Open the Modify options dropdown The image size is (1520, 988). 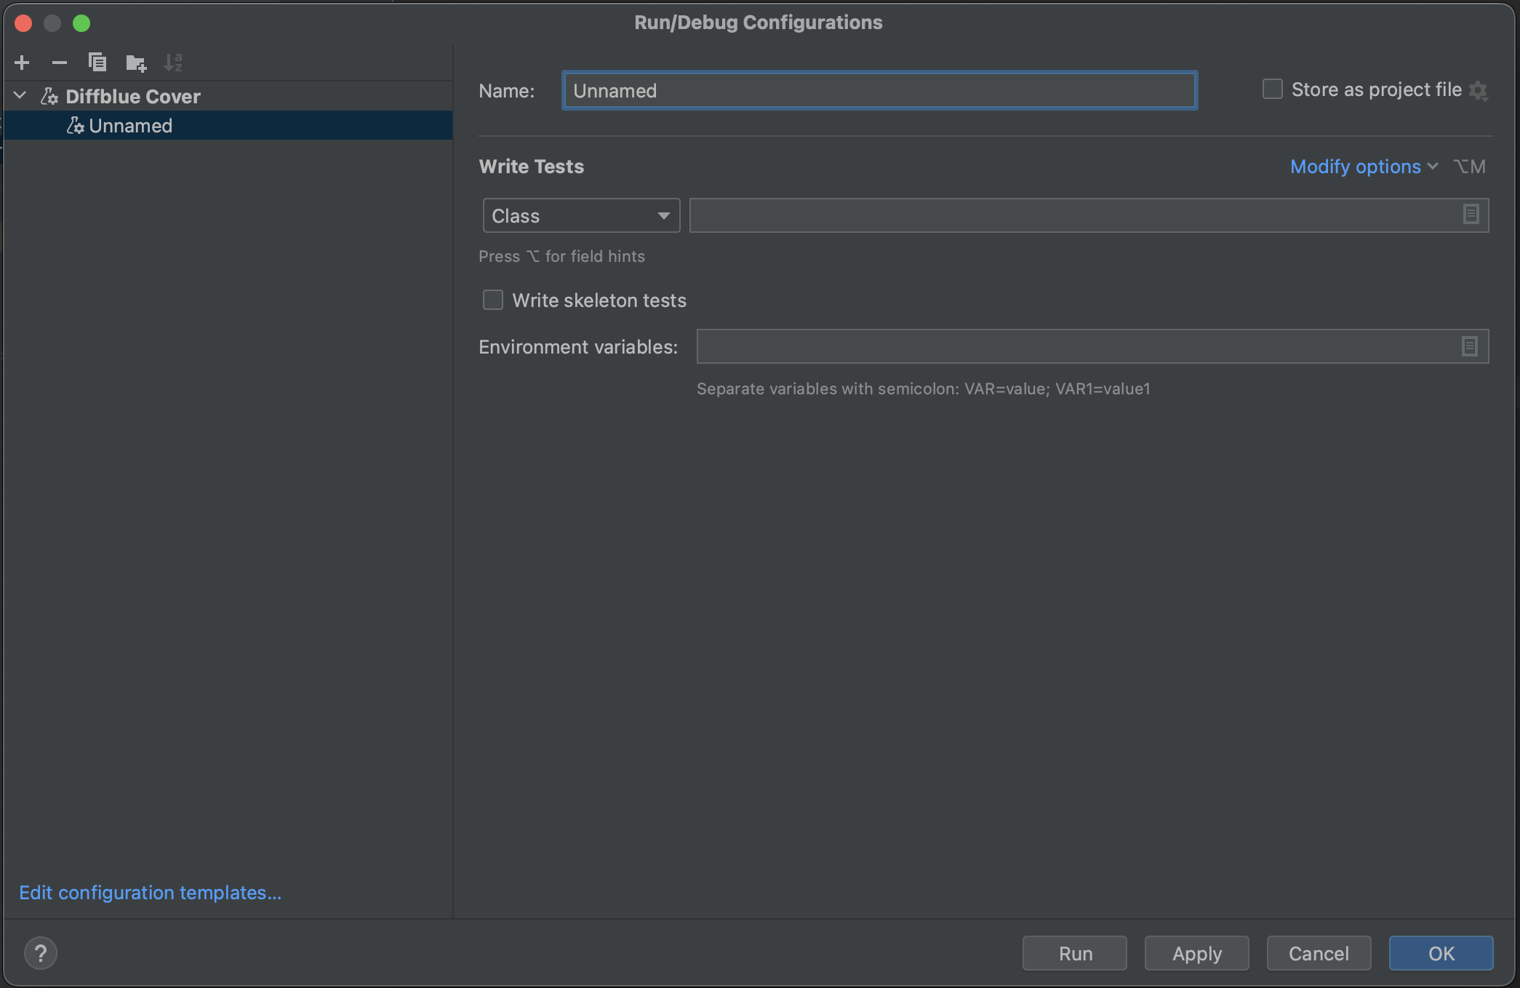(x=1363, y=167)
